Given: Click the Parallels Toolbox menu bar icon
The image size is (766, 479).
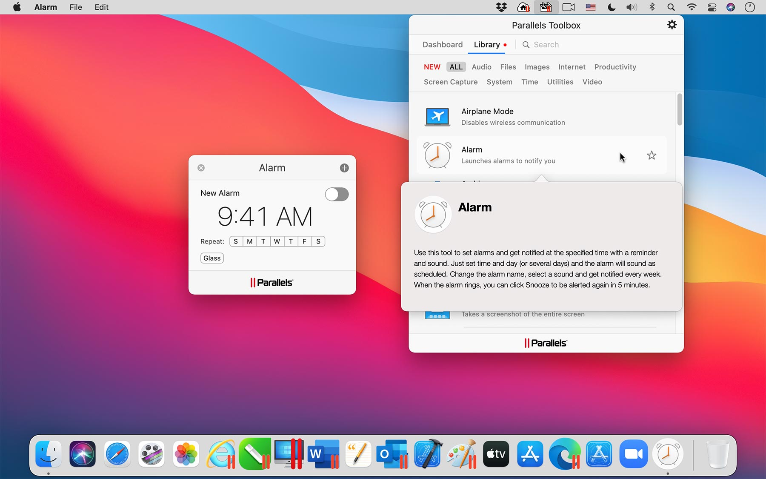Looking at the screenshot, I should coord(546,7).
